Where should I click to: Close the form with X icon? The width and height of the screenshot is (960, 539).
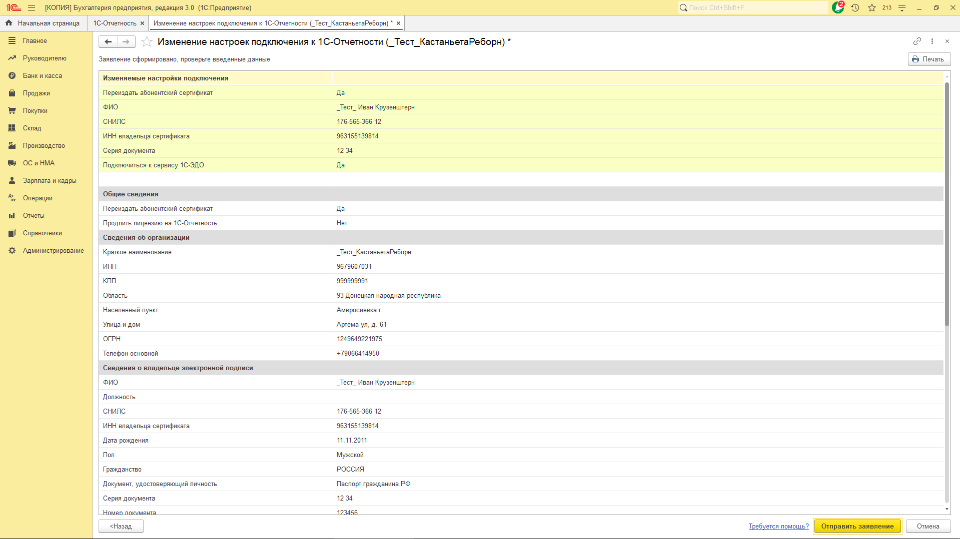click(x=947, y=41)
